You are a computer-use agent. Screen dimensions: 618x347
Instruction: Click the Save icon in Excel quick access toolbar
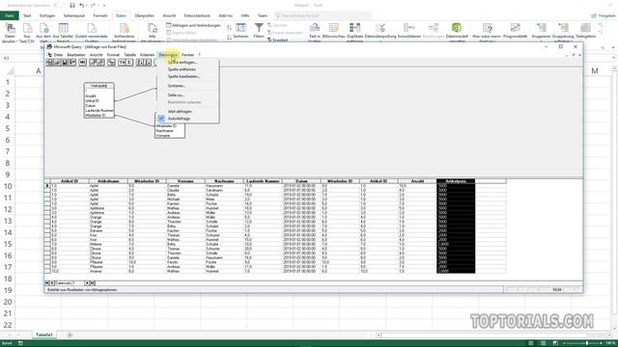coord(72,6)
